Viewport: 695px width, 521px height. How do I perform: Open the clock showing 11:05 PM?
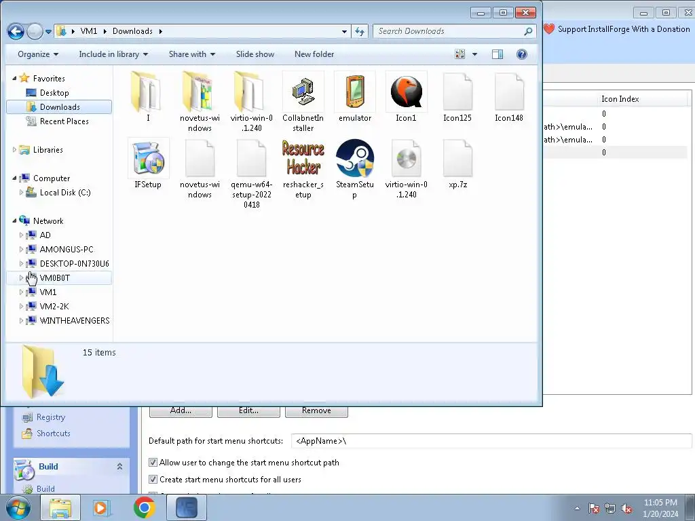coord(660,508)
